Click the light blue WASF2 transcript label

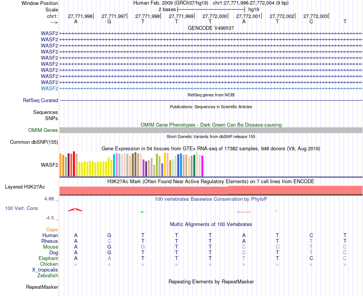pos(49,88)
